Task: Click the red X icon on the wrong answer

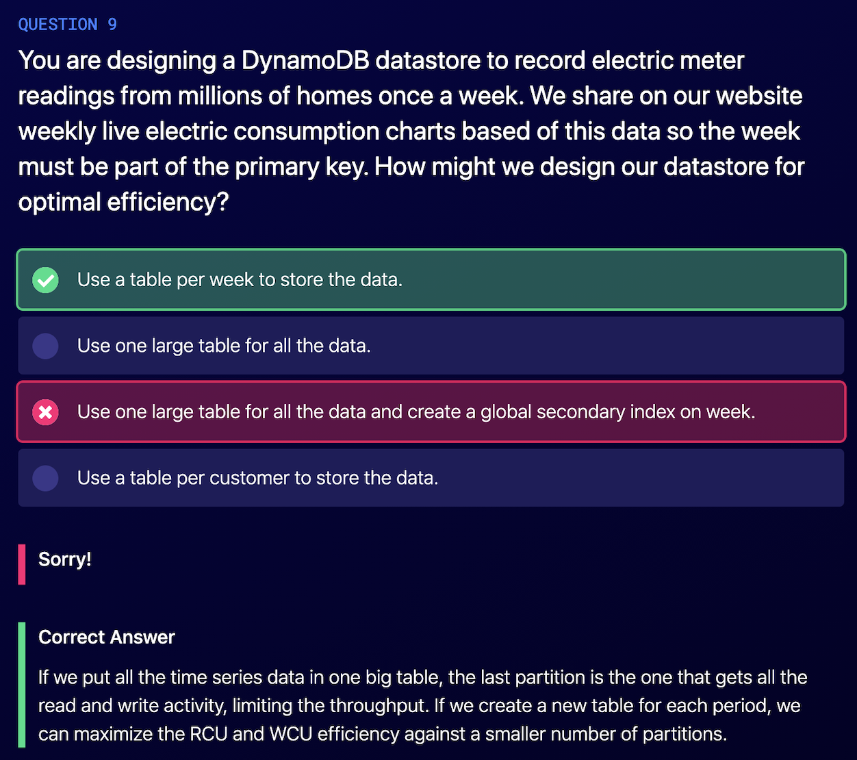Action: tap(46, 412)
